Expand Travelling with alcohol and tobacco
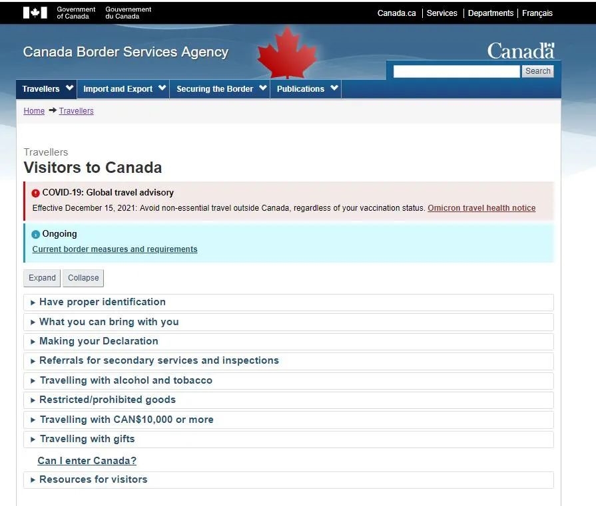Viewport: 596px width, 506px height. tap(126, 380)
